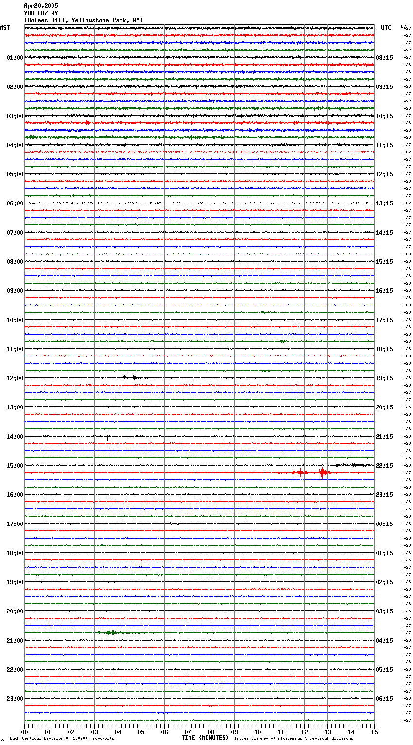Click the 22:15 UTC time label
Screen dimensions: 413x745
click(x=384, y=466)
